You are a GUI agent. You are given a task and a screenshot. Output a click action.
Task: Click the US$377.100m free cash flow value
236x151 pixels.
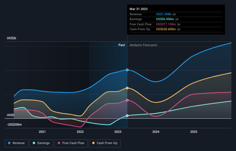tap(166, 24)
